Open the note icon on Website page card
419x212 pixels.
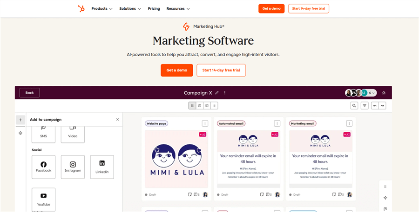[x=190, y=194]
